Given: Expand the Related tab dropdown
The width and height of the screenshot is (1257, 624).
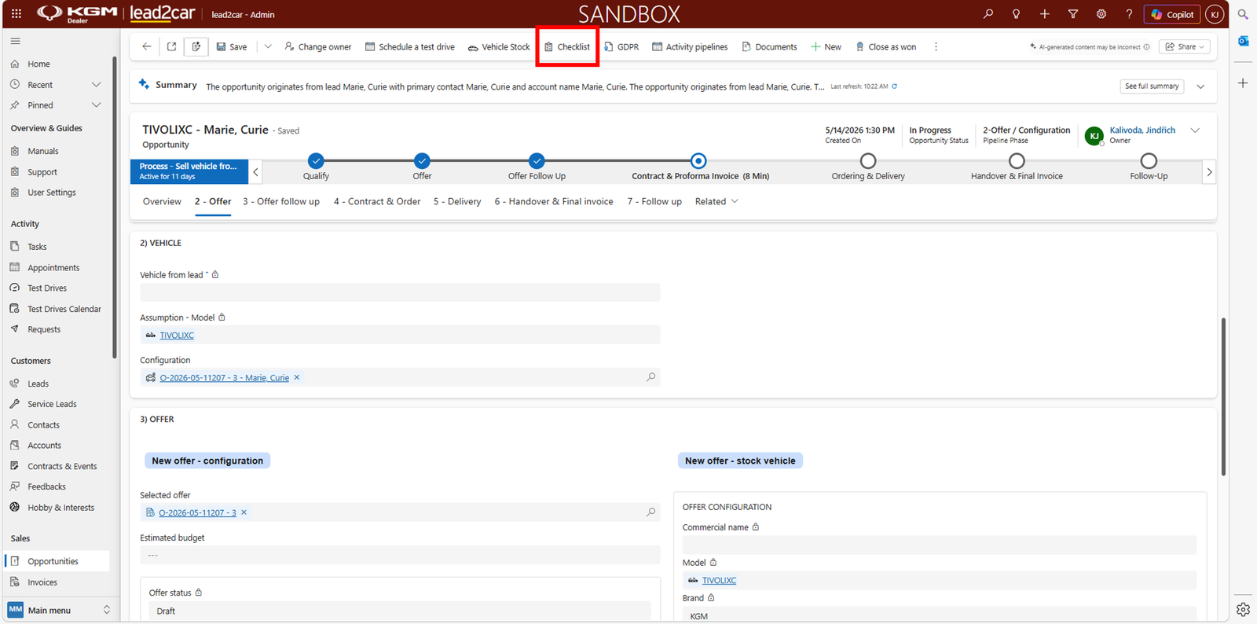Looking at the screenshot, I should [716, 202].
